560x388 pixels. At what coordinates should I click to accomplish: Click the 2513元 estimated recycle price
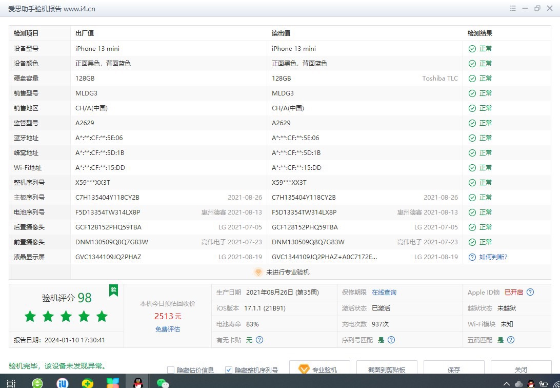[168, 316]
